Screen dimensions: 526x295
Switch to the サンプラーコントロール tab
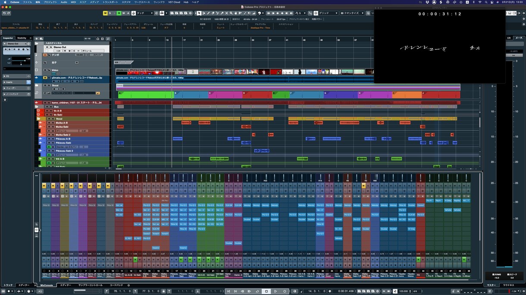point(91,285)
